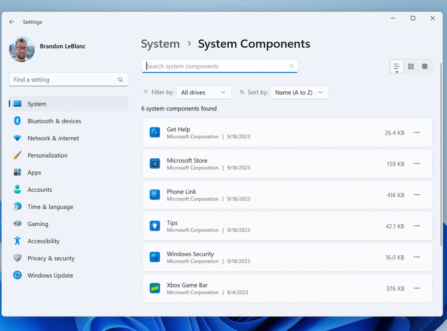Screen dimensions: 447x331
Task: Open more options for Get Help
Action: 416,132
